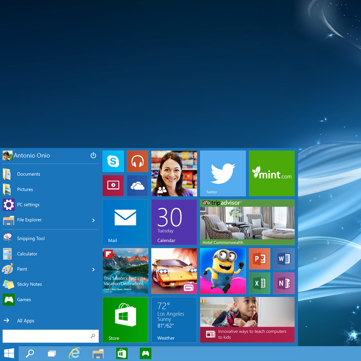Open Calculator from the Start menu
This screenshot has width=361, height=361.
point(27,254)
